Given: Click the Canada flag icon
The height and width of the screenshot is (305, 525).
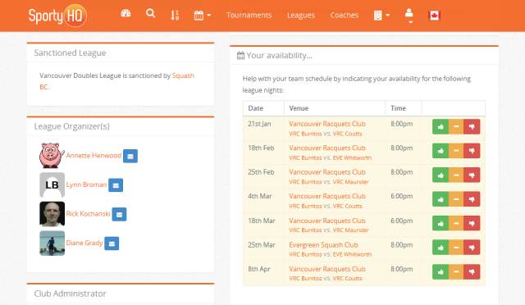Looking at the screenshot, I should pyautogui.click(x=434, y=16).
